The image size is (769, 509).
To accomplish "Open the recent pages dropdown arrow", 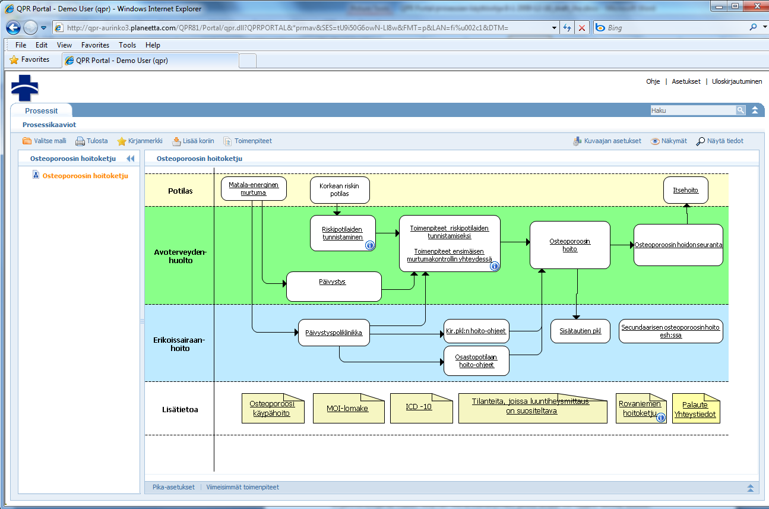I will 43,28.
